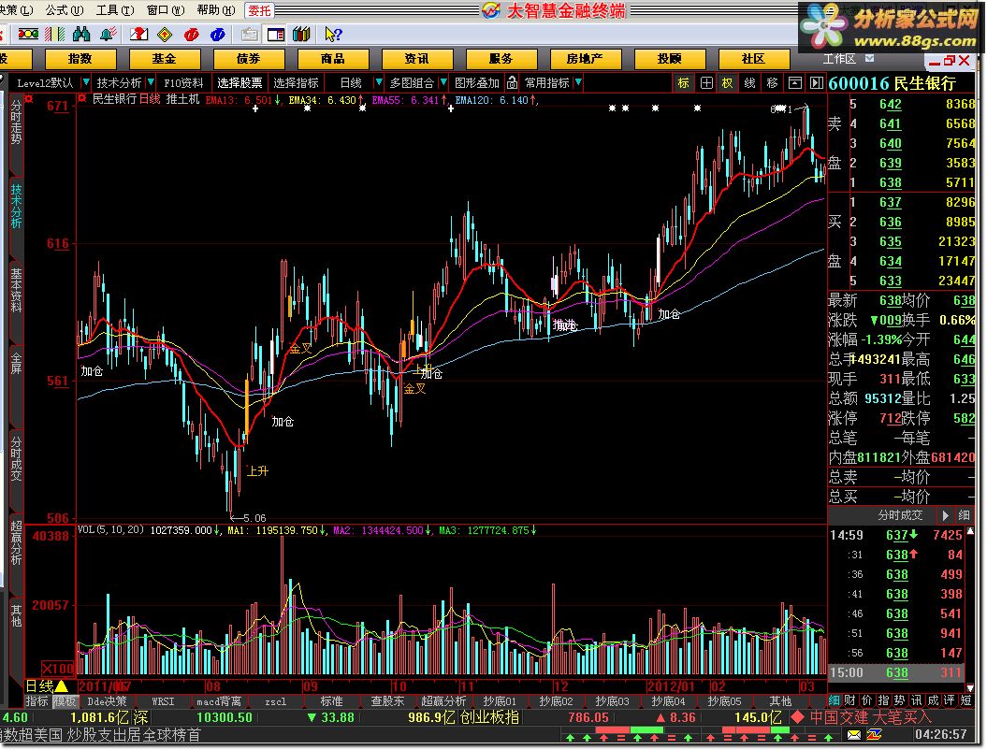Click the 线 line drawing button
This screenshot has width=987, height=750.
(749, 83)
